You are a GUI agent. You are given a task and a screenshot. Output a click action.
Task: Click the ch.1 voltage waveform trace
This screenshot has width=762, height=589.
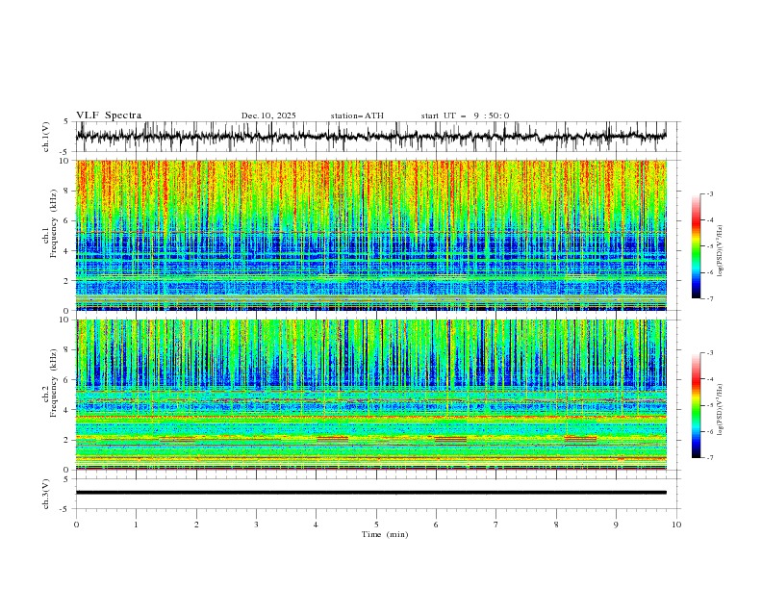pyautogui.click(x=370, y=137)
